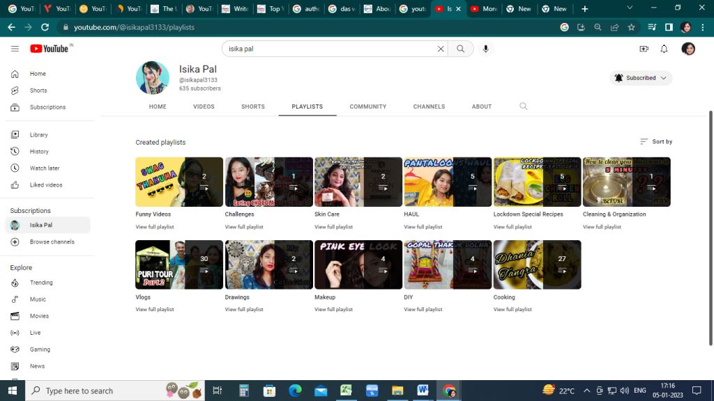Image resolution: width=714 pixels, height=401 pixels.
Task: Expand the Subscribed dropdown button
Action: click(641, 78)
